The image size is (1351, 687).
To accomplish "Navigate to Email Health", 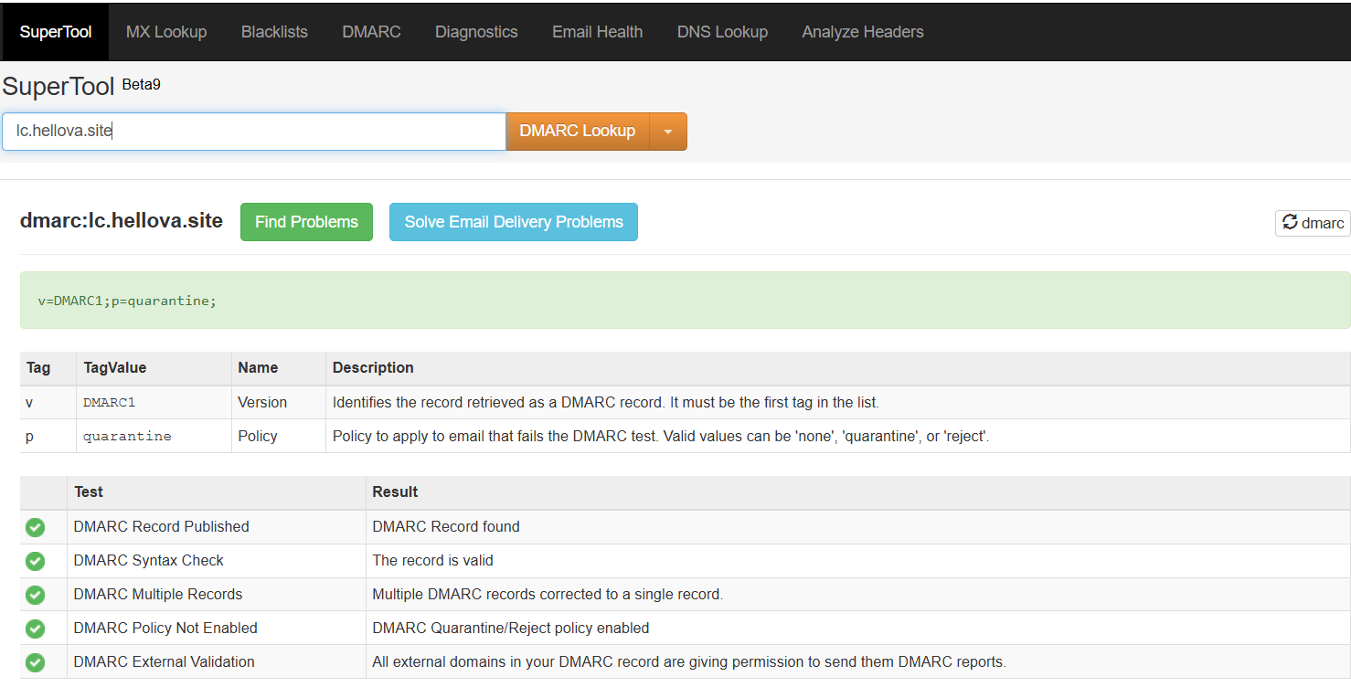I will coord(597,32).
